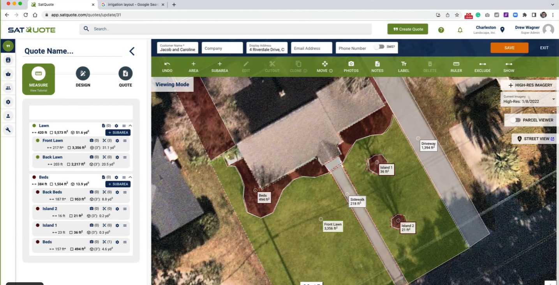Select the Move tool

point(324,66)
